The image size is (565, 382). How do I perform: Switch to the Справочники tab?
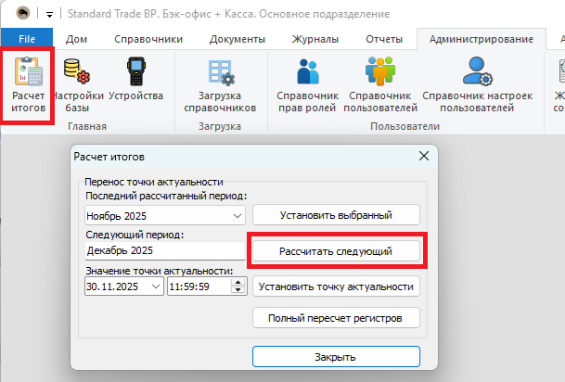(148, 39)
